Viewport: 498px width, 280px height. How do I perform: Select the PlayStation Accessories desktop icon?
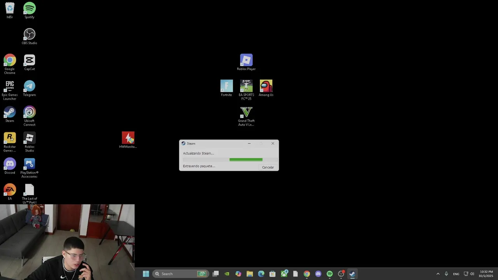[x=29, y=168]
